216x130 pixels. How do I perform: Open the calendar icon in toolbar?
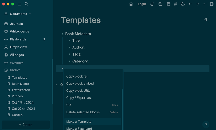(x=168, y=4)
